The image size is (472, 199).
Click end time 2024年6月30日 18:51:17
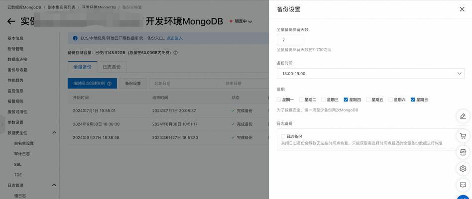175,124
